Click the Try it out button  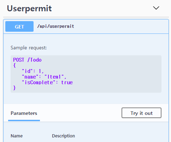pyautogui.click(x=141, y=113)
